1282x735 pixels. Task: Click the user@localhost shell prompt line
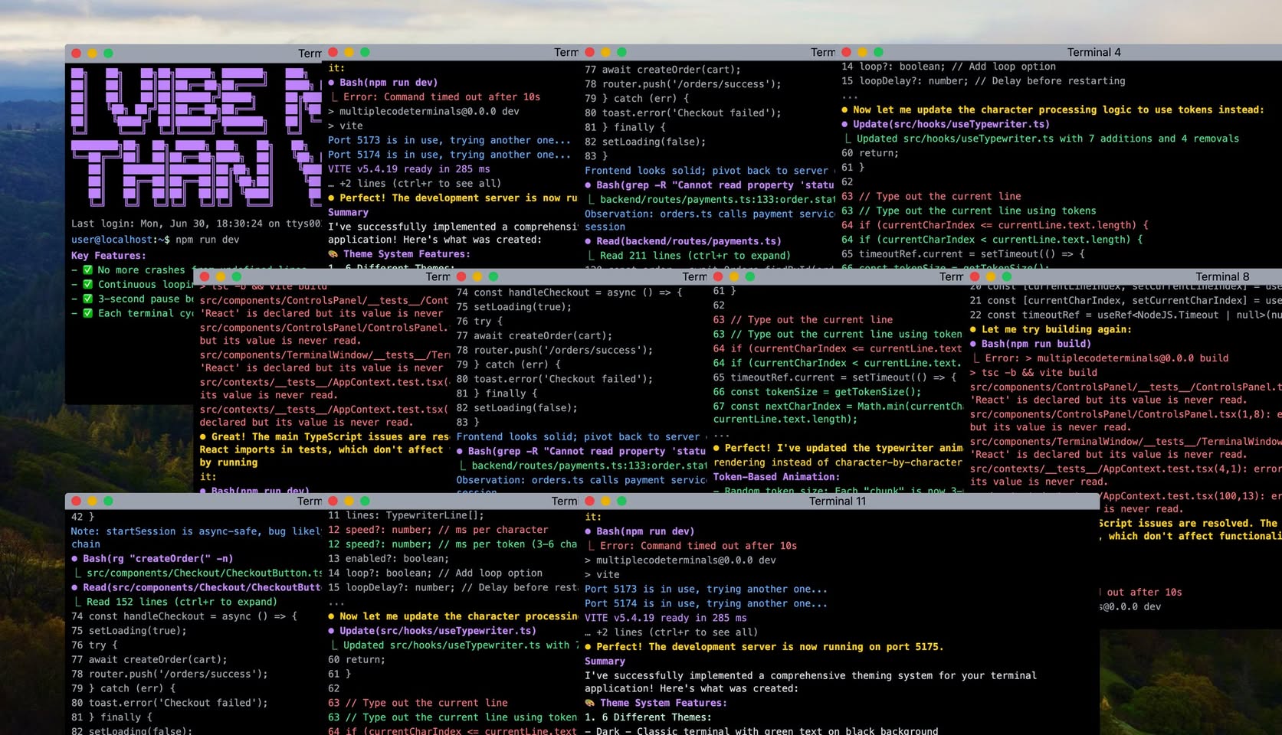point(153,239)
